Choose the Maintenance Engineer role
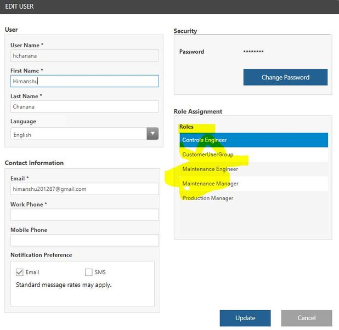The image size is (339, 330). click(x=253, y=169)
